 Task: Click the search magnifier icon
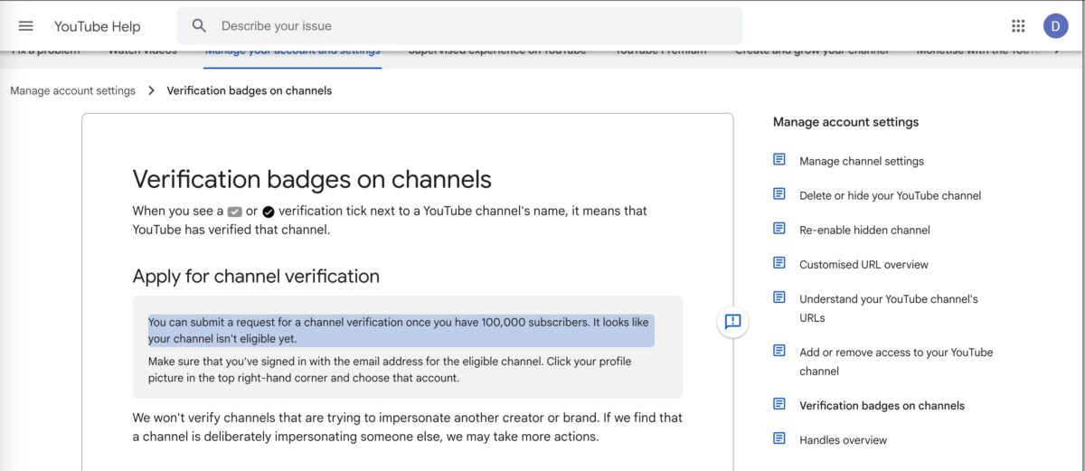[x=200, y=26]
